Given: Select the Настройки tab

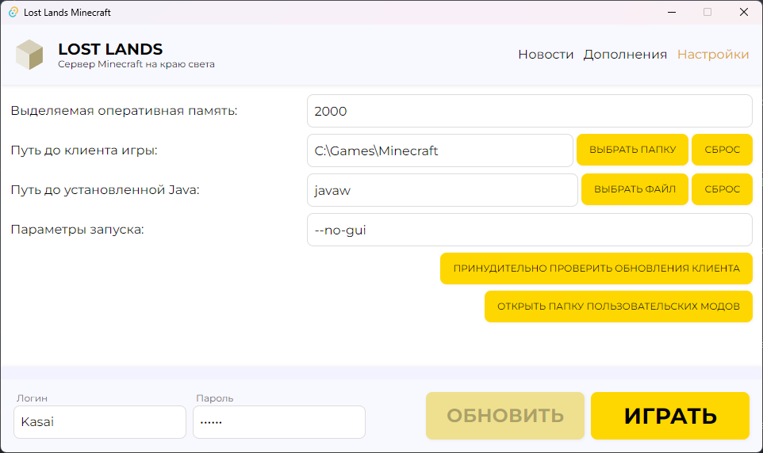Looking at the screenshot, I should coord(713,55).
